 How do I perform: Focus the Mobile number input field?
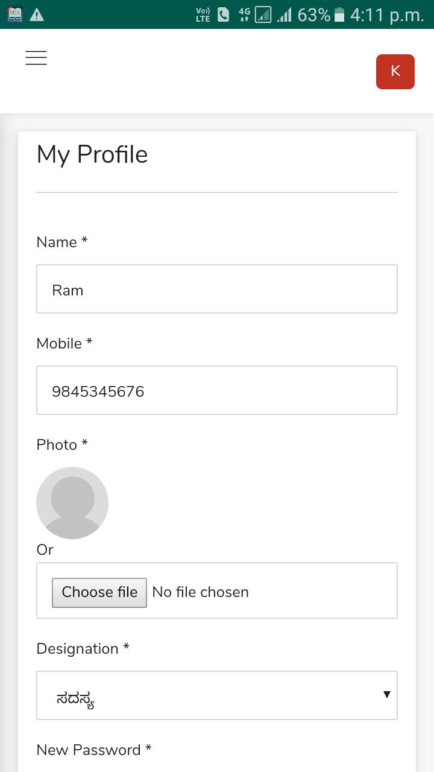217,390
